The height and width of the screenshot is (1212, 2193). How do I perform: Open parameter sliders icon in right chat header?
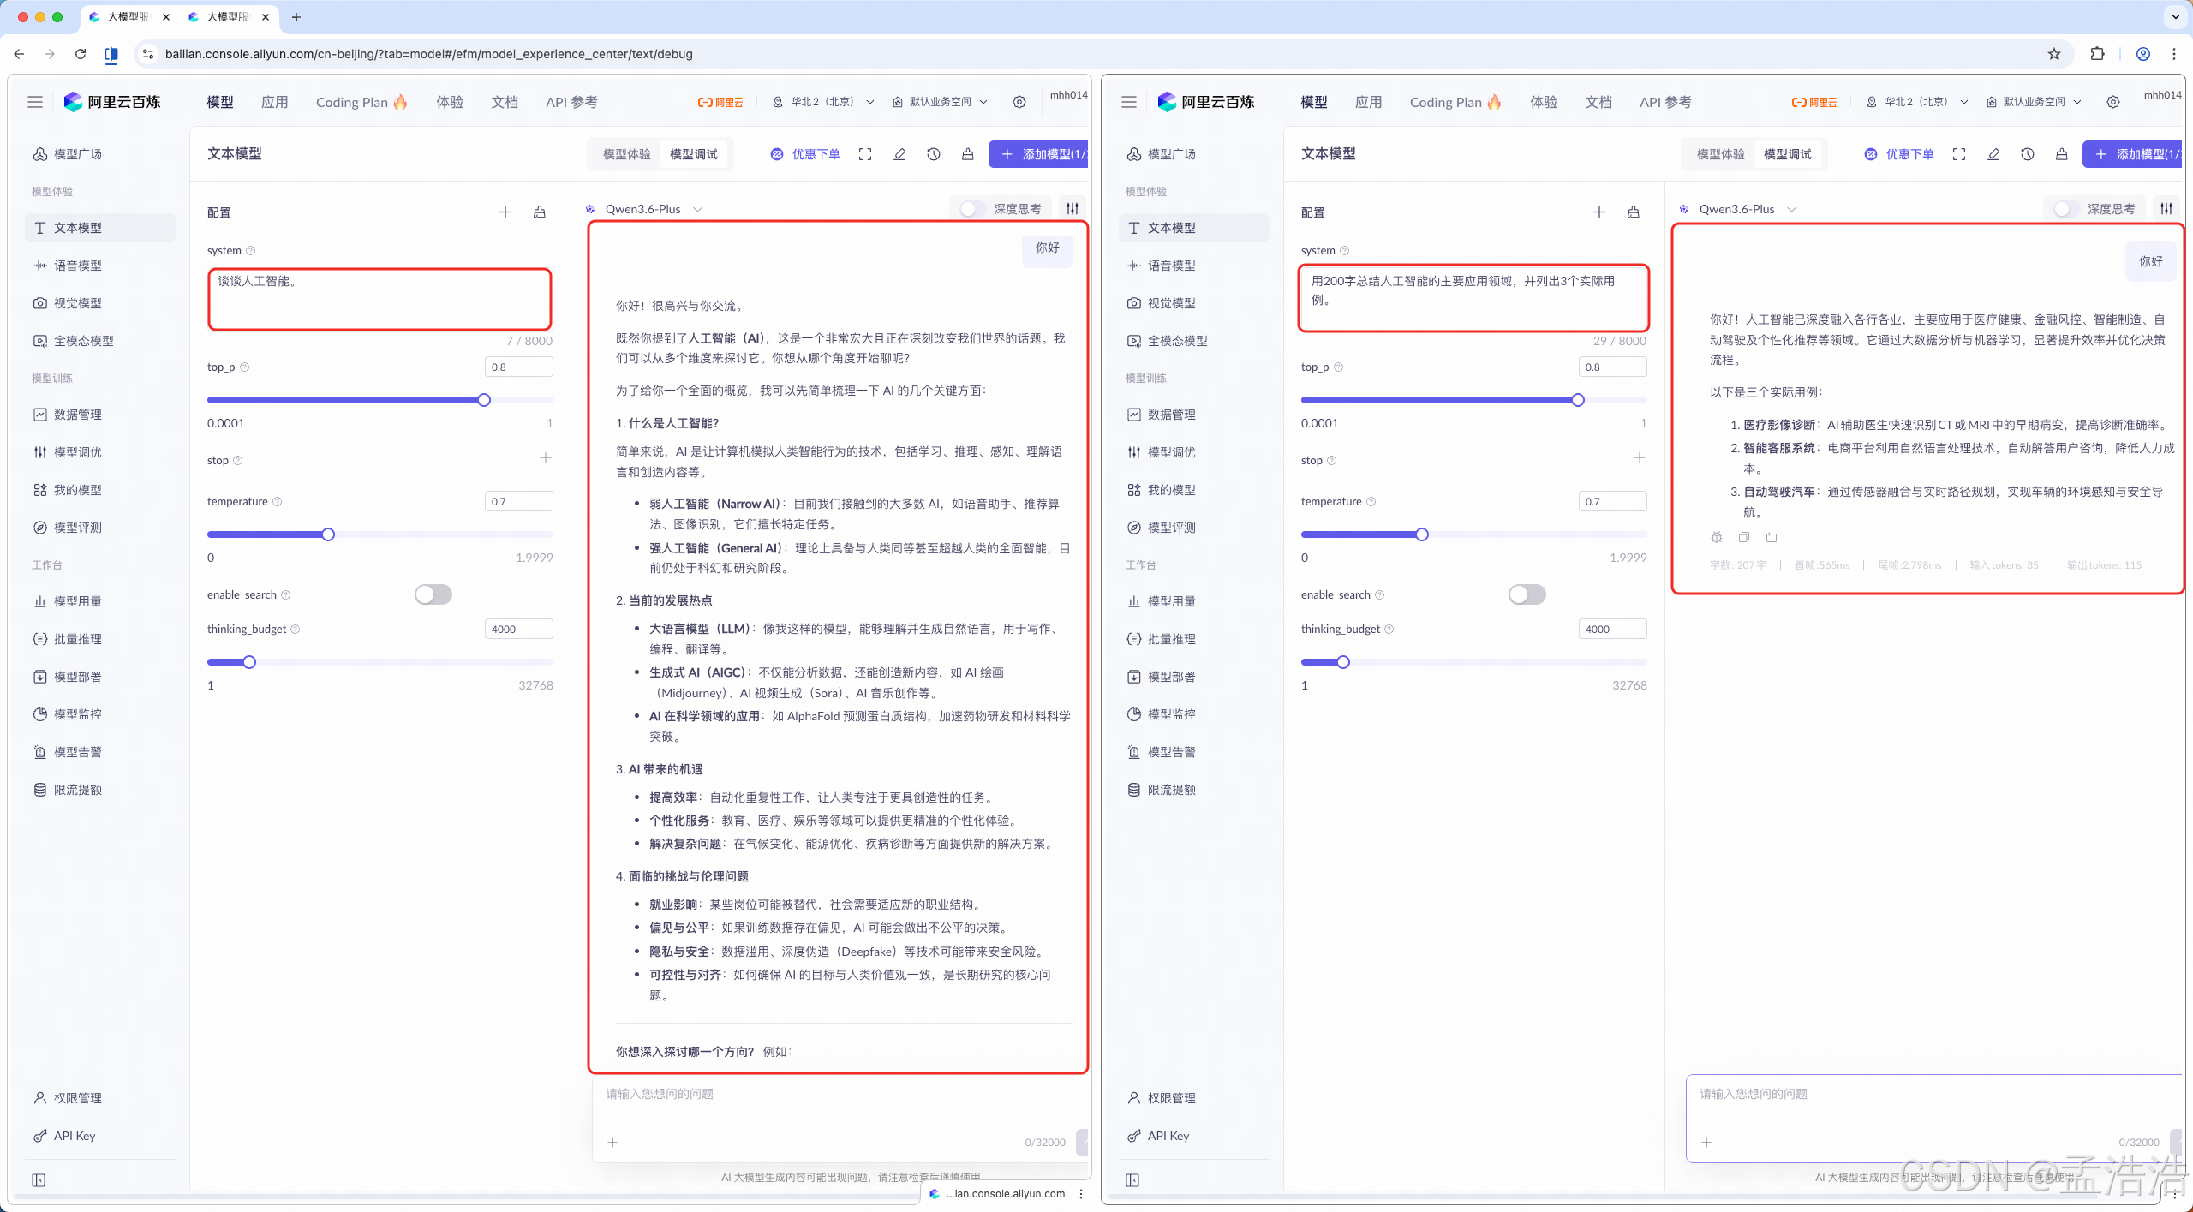coord(2166,208)
